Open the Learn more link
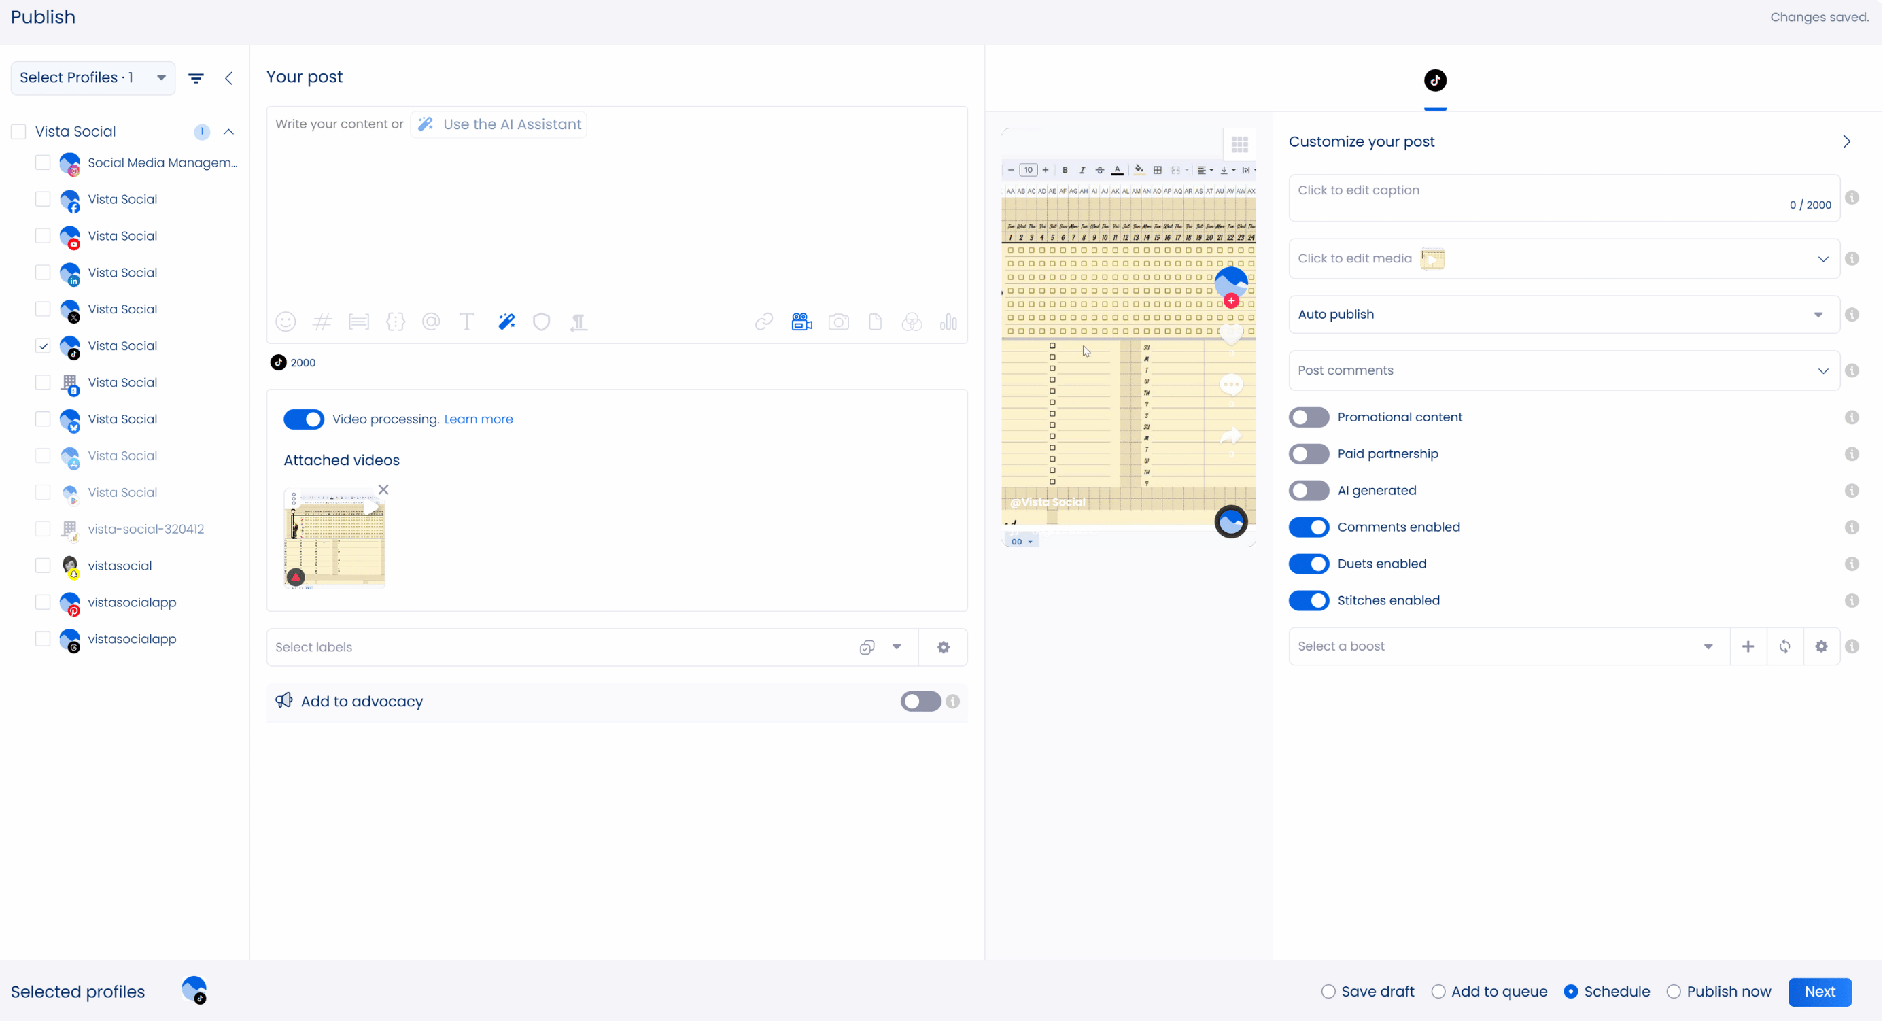The width and height of the screenshot is (1883, 1021). (x=478, y=419)
